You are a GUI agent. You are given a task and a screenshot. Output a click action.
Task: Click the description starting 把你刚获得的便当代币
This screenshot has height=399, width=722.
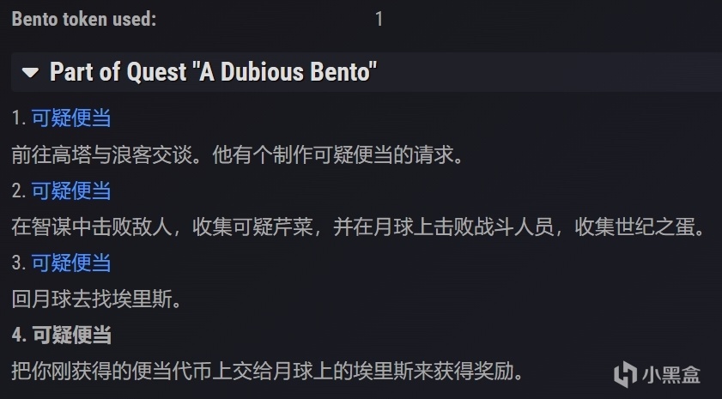coord(267,371)
